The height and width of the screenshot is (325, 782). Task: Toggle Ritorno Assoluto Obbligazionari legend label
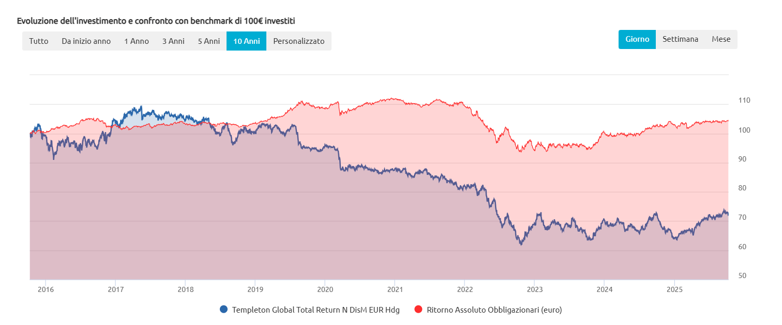pos(494,310)
